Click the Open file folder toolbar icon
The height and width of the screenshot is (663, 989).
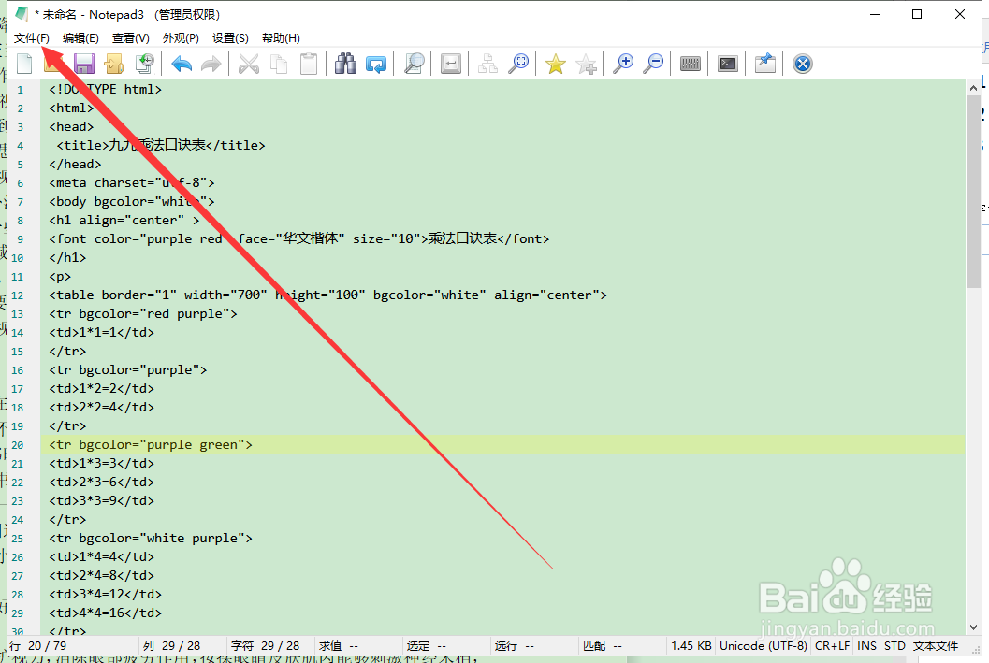(x=53, y=64)
